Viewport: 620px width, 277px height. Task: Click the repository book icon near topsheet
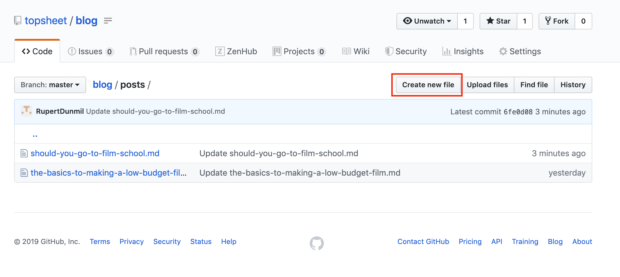click(18, 21)
